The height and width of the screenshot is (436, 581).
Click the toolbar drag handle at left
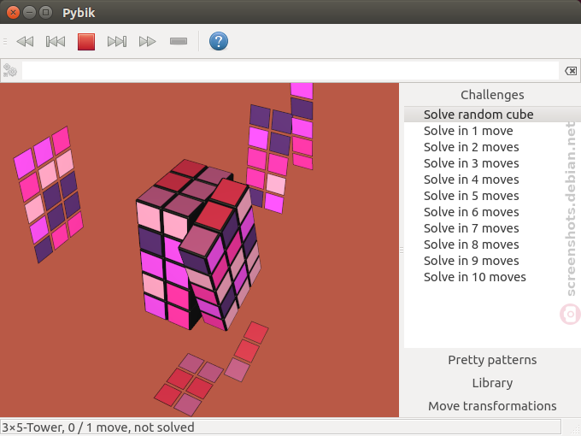[5, 41]
